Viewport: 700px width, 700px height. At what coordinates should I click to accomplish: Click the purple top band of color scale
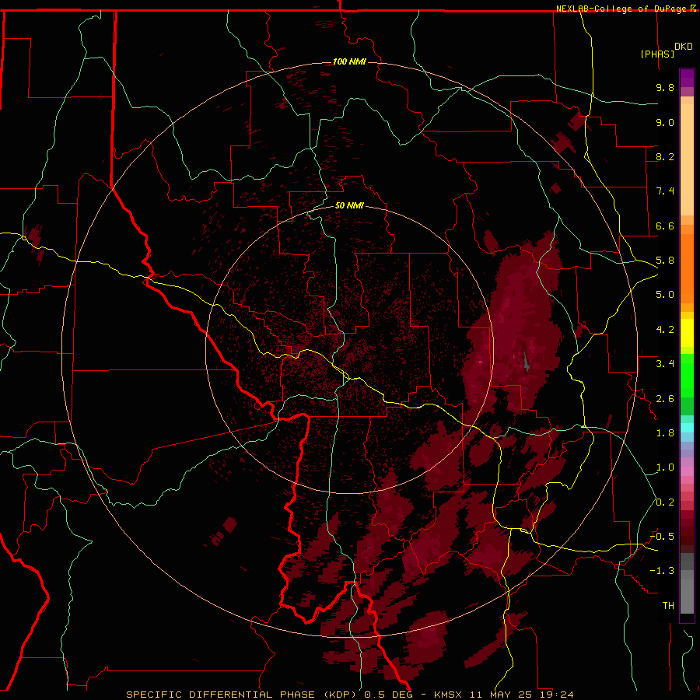point(687,78)
